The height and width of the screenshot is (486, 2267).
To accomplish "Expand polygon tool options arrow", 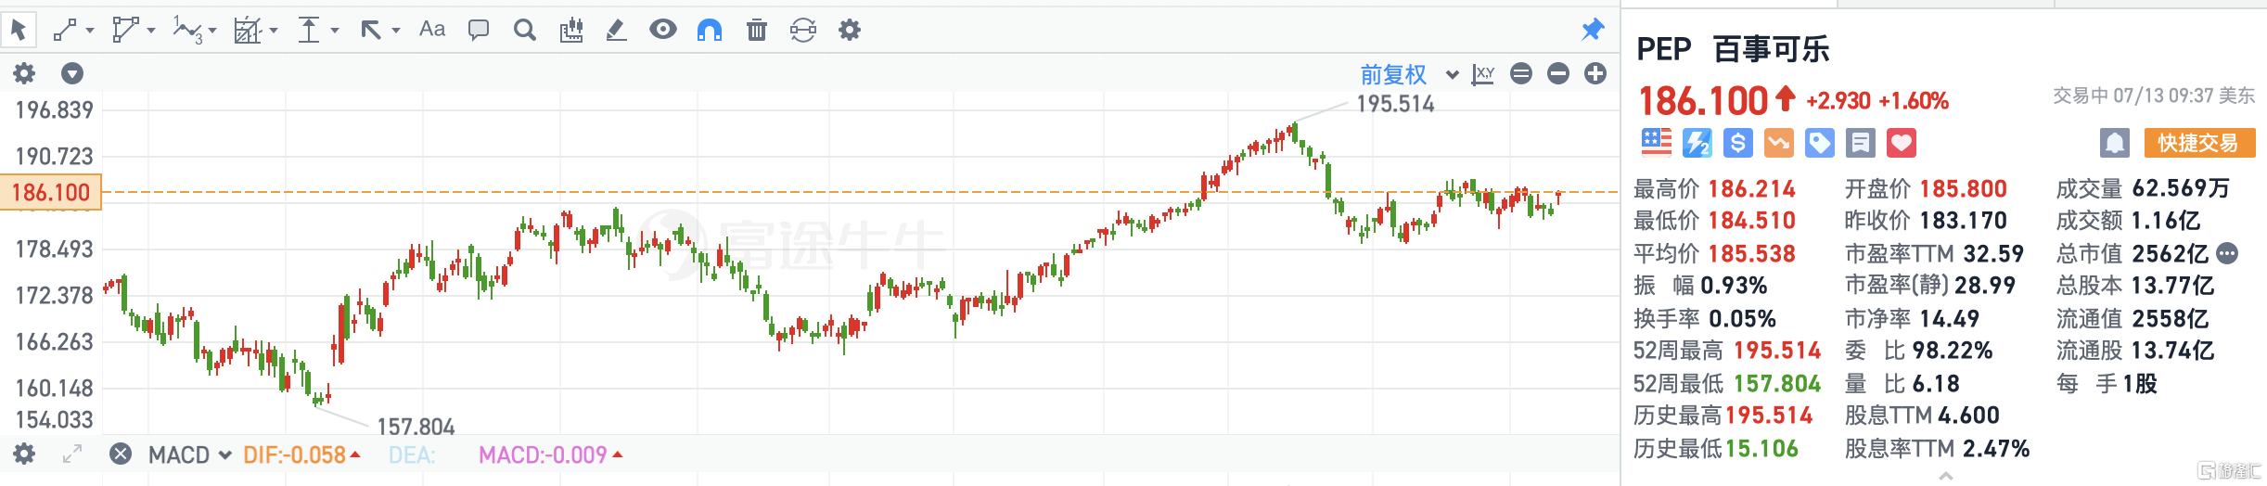I will coord(151,31).
